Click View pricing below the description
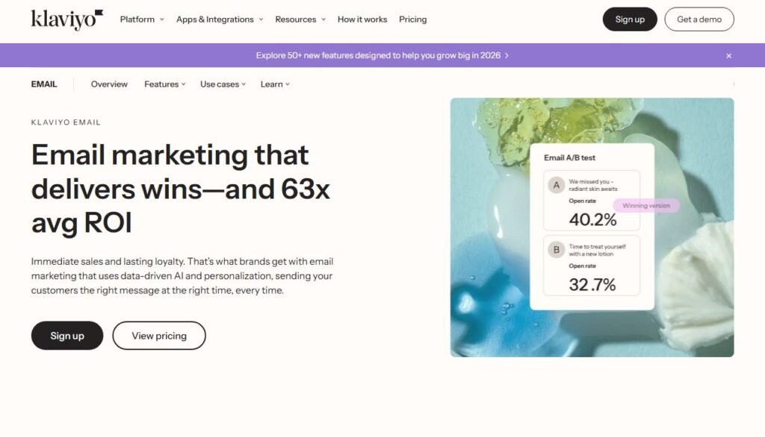The image size is (765, 437). coord(158,336)
